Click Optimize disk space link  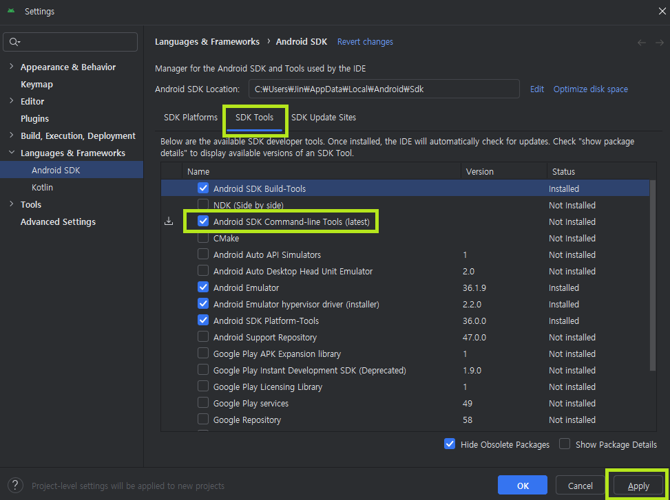tap(591, 89)
